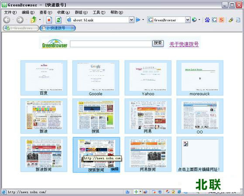244x196 pixels.
Task: Click the green arrows status bar icon
Action: tap(136, 192)
